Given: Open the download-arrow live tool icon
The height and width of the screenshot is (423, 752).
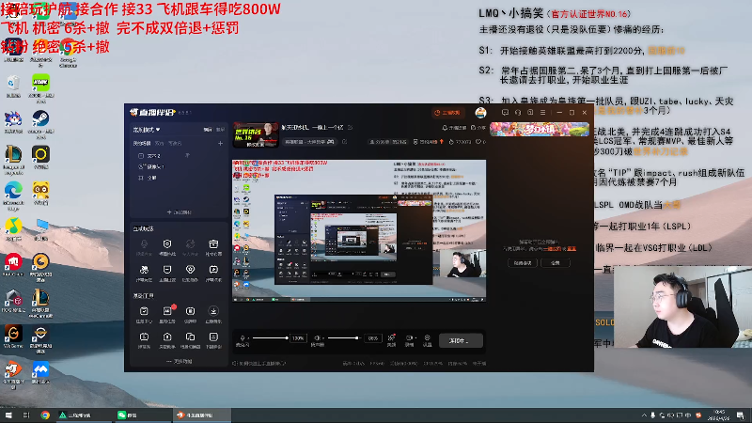Looking at the screenshot, I should [x=213, y=311].
